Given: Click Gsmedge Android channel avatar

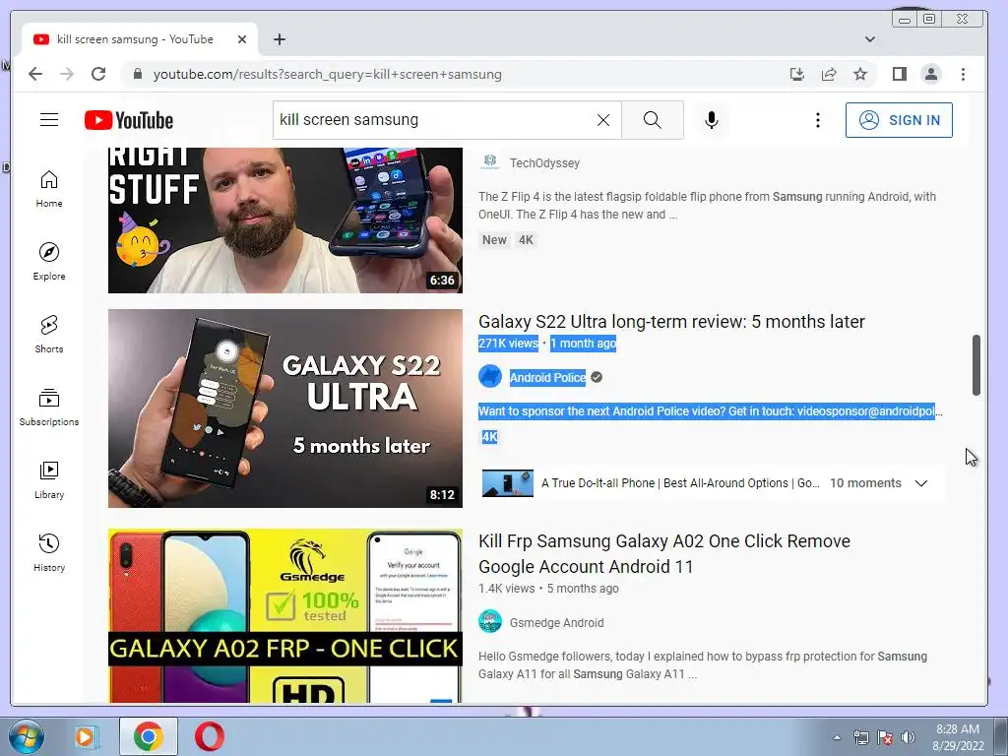Looking at the screenshot, I should tap(490, 622).
